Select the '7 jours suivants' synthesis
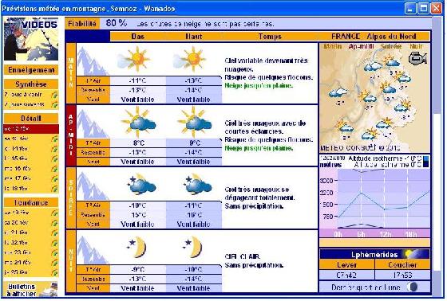 point(24,104)
